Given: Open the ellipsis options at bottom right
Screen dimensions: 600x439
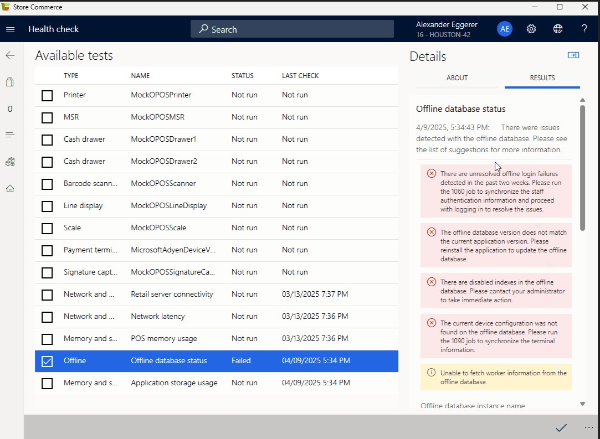Looking at the screenshot, I should pos(588,427).
